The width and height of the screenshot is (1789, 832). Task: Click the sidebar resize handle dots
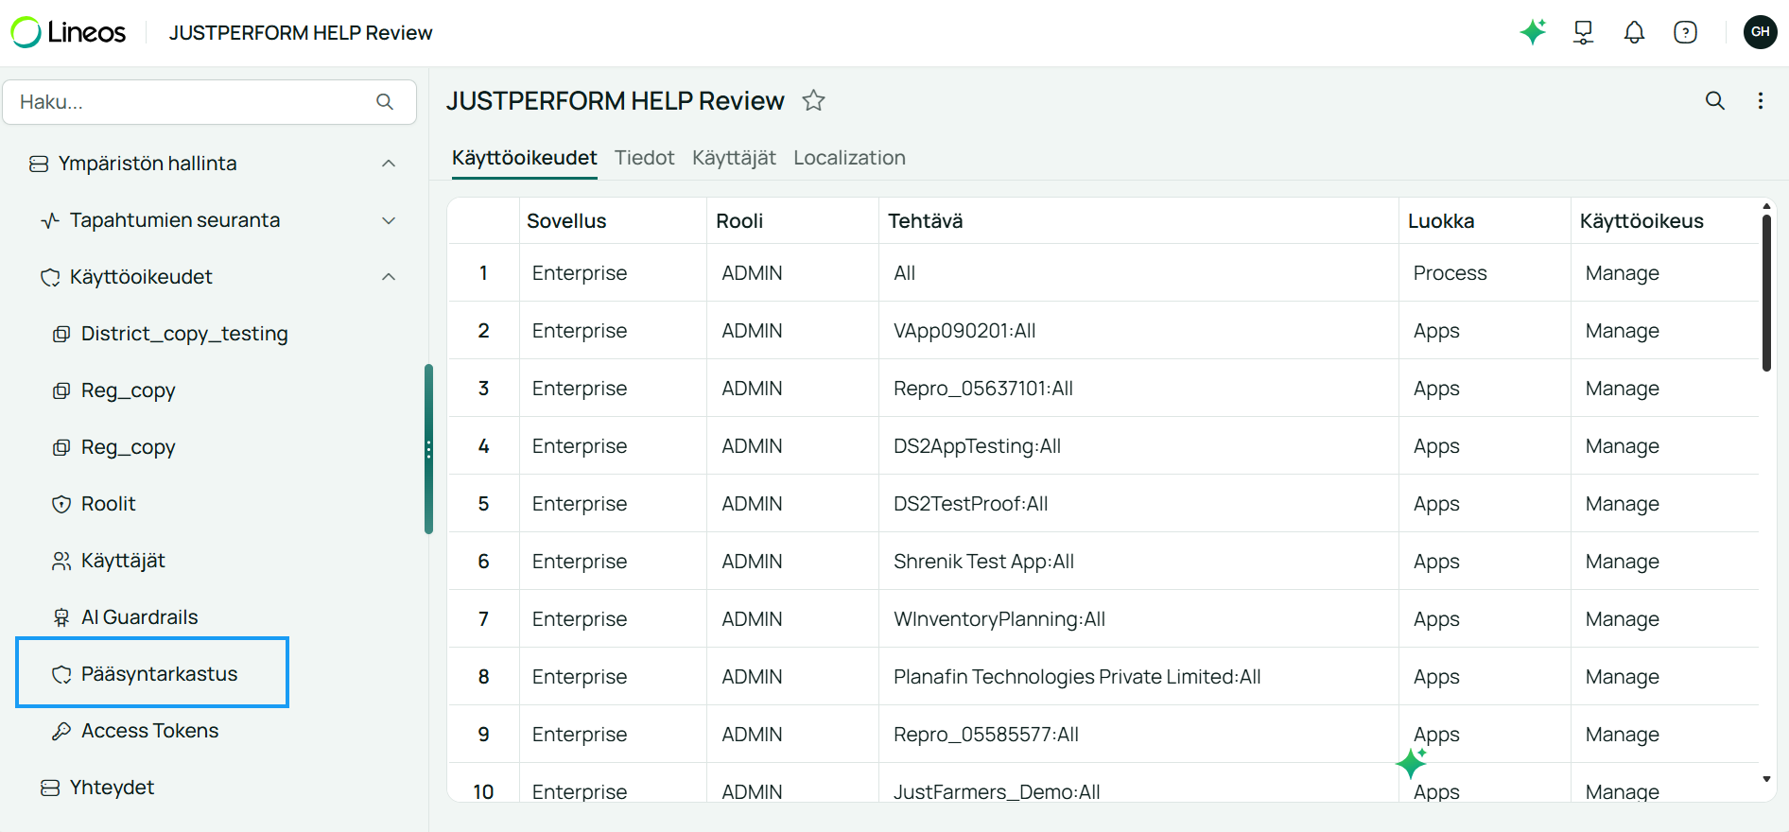[x=428, y=449]
